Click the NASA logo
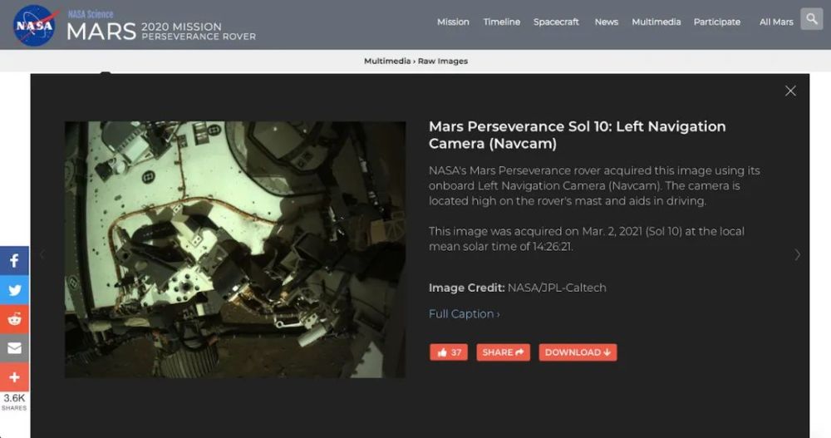Screen dimensions: 831x438 click(x=36, y=26)
